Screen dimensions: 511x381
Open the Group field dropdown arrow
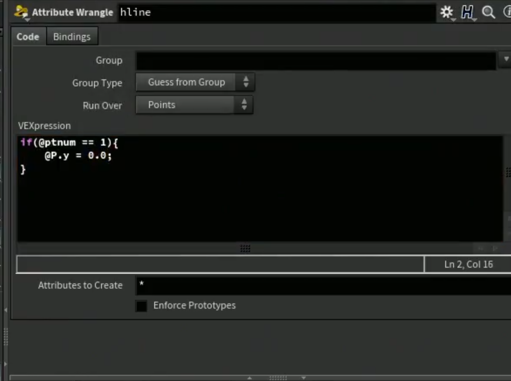pos(506,59)
